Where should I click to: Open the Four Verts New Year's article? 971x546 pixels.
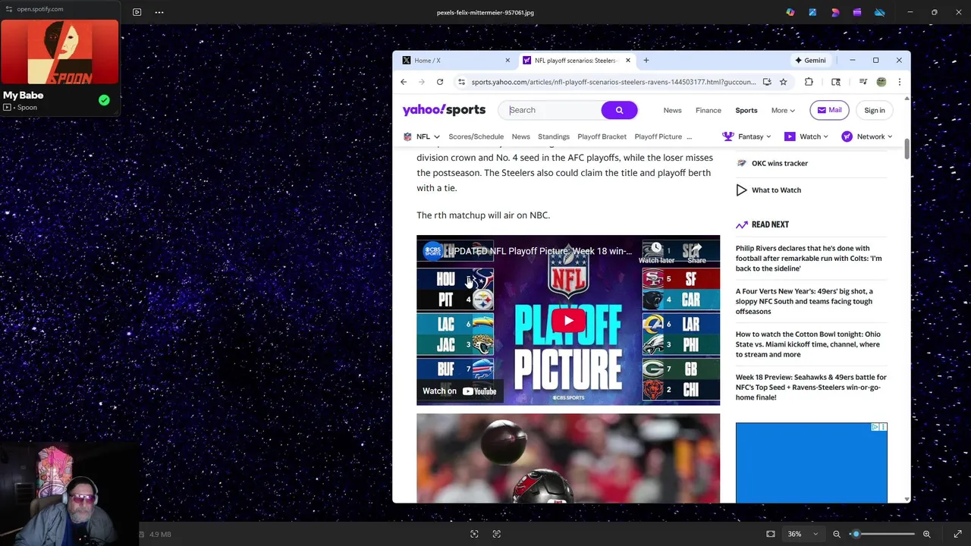pyautogui.click(x=804, y=301)
